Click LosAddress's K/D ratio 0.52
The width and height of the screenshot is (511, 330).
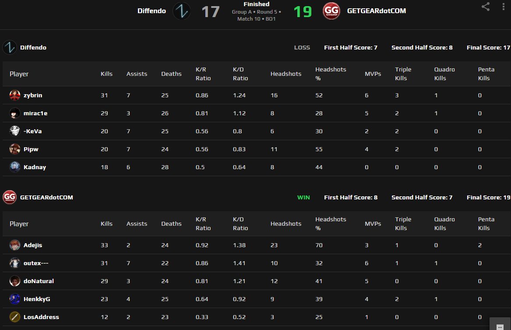239,317
